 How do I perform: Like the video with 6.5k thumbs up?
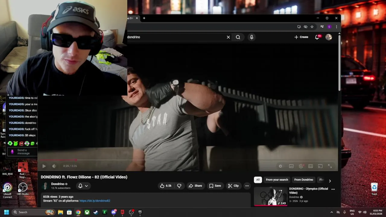coord(166,186)
